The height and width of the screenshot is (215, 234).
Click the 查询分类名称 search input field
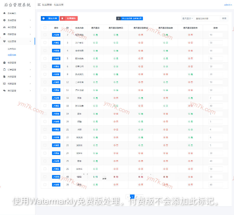[x=207, y=18]
